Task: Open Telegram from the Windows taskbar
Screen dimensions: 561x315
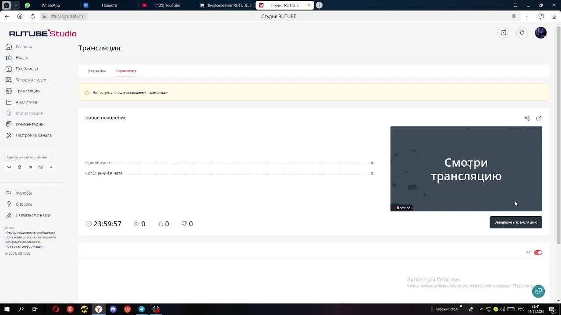Action: pos(142,309)
